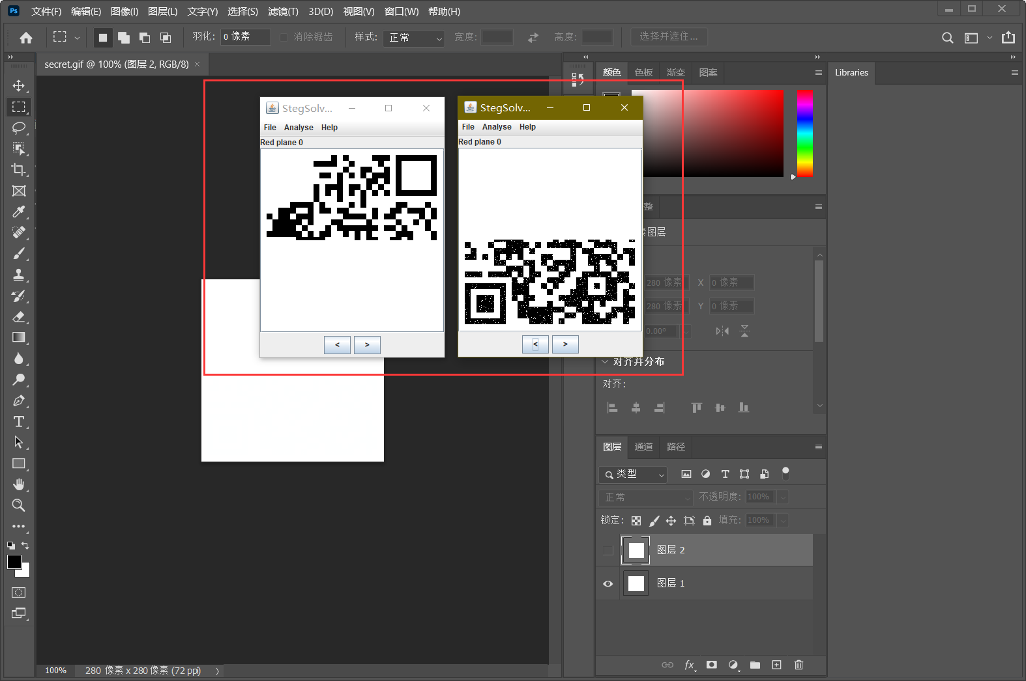Select the Rectangular Marquee tool
1026x681 pixels.
[x=19, y=107]
